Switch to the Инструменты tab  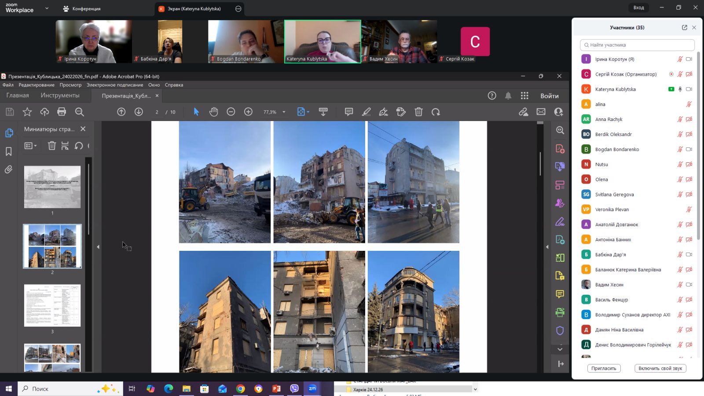[60, 95]
